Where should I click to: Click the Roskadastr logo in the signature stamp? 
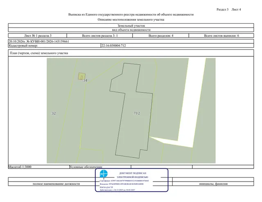[104, 174]
